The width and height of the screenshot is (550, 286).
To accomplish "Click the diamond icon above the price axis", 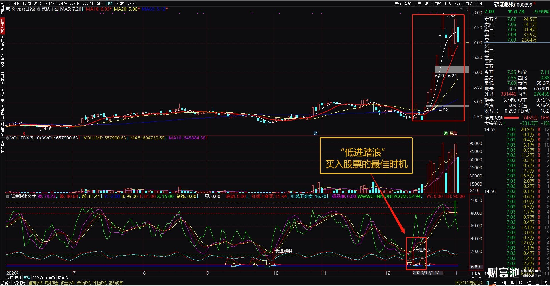I will click(461, 9).
